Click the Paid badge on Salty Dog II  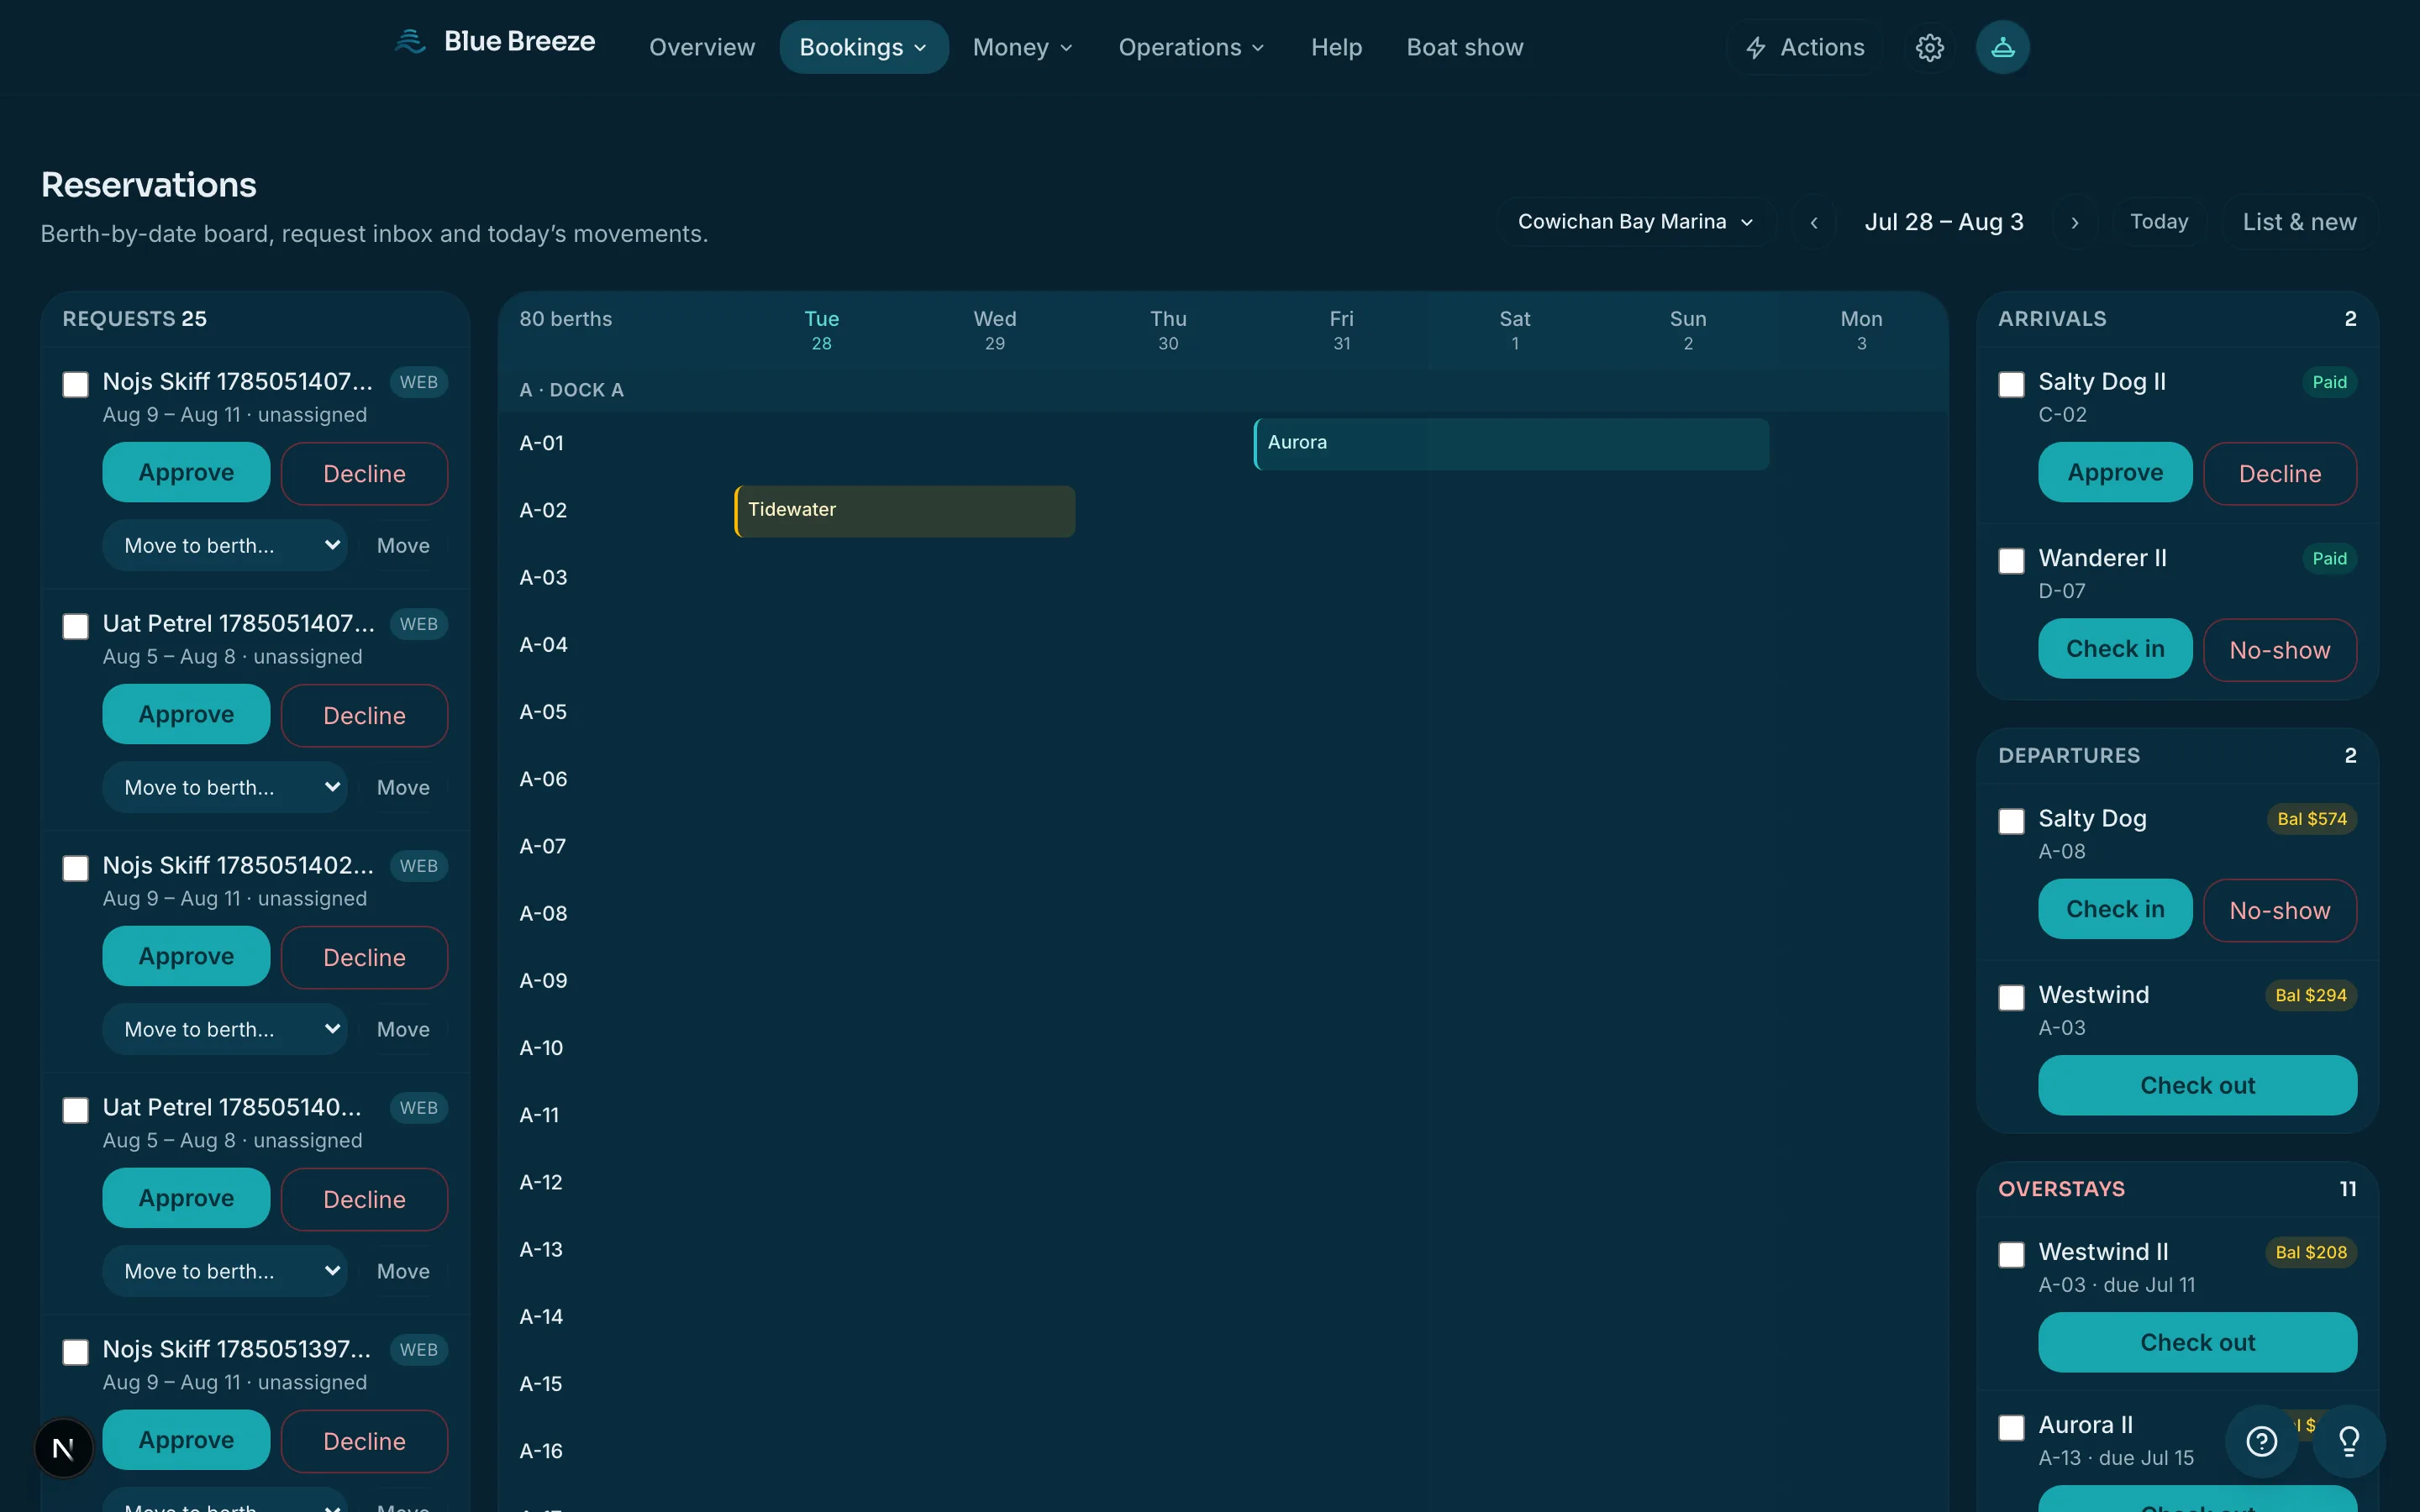[x=2329, y=382]
